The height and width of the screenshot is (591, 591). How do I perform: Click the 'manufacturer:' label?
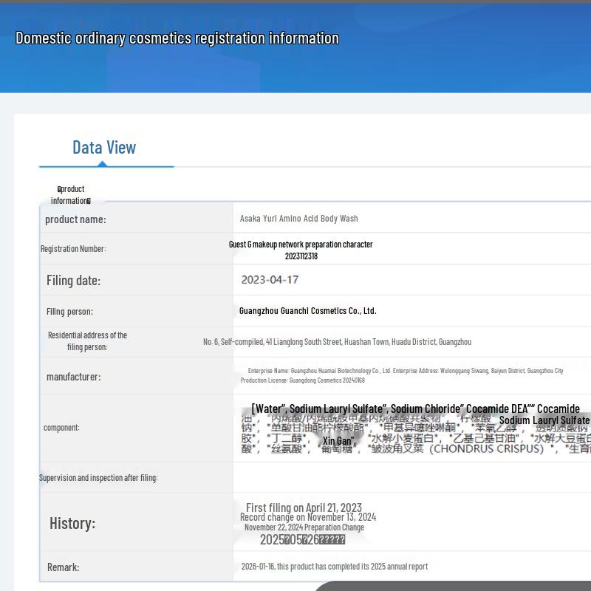point(73,377)
